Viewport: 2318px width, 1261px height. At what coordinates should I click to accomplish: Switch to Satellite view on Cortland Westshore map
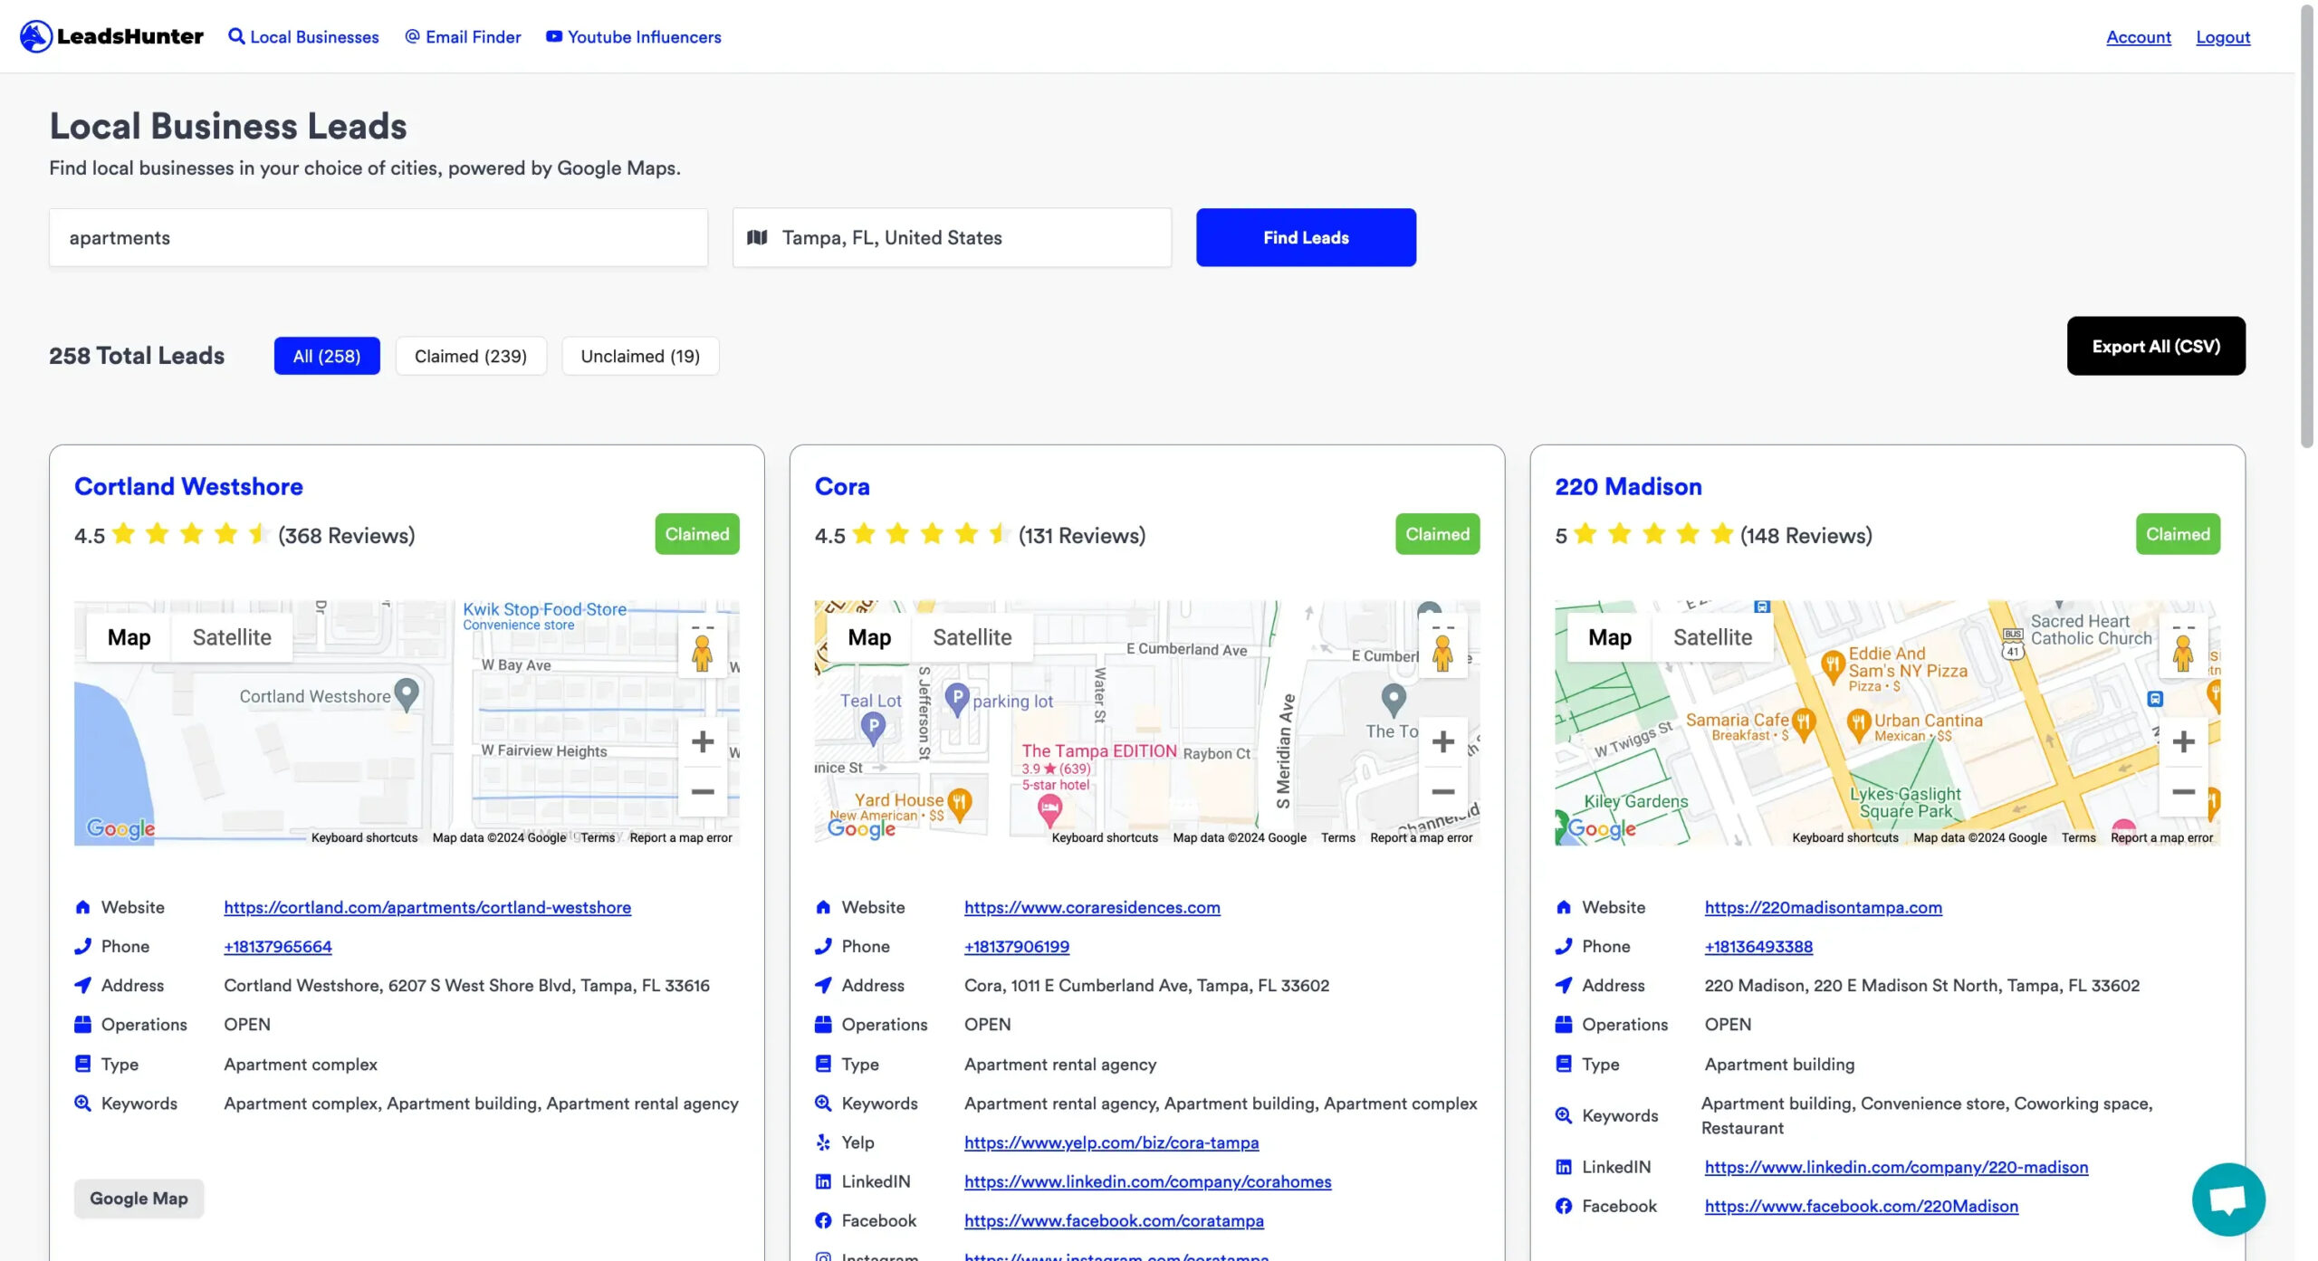click(x=231, y=636)
